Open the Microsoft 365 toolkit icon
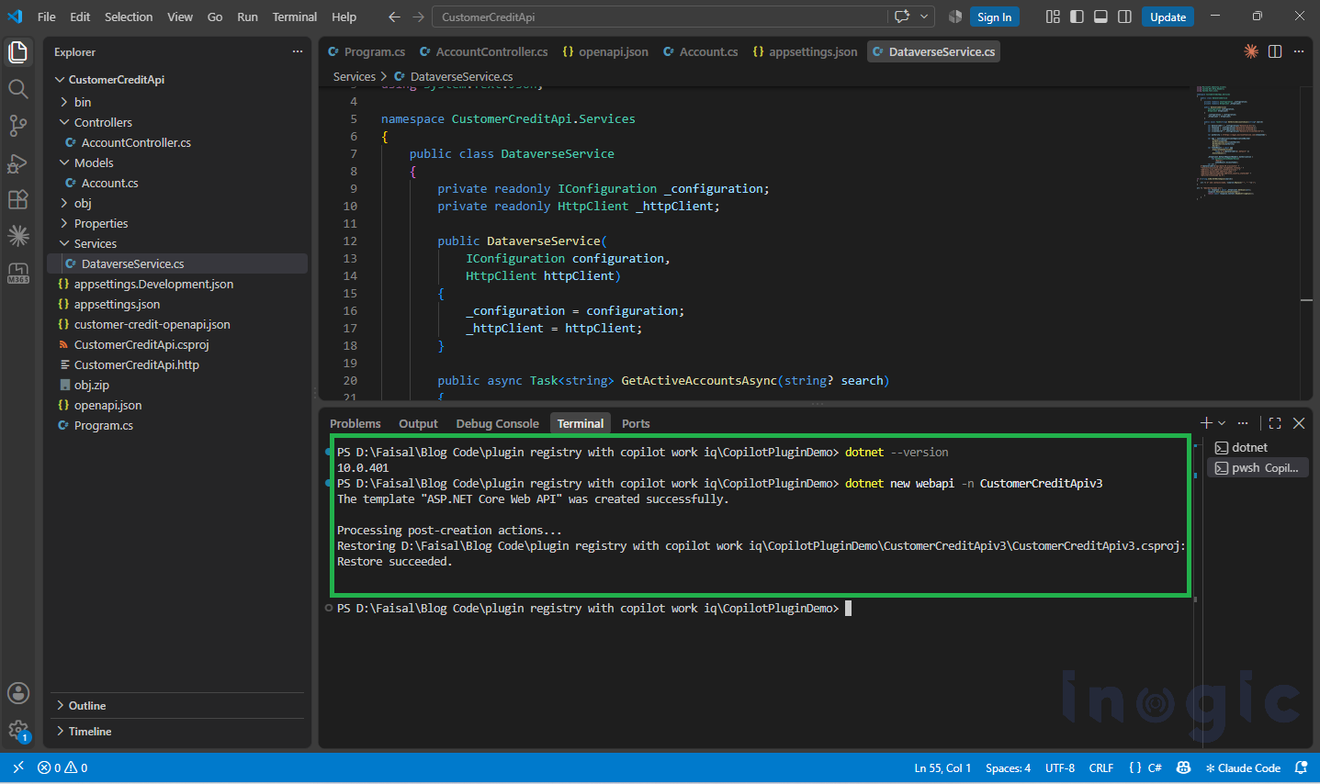 pos(17,273)
